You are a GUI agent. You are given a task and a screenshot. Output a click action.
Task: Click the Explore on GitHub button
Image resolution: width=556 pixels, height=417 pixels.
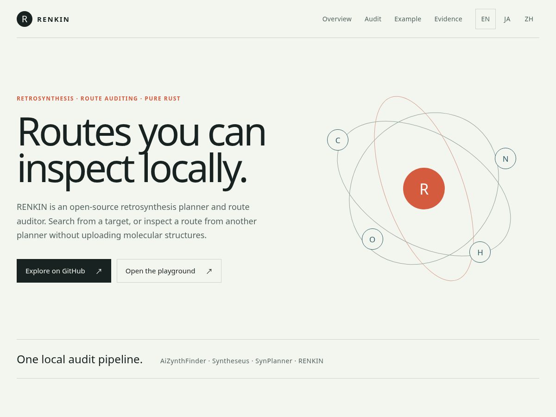click(64, 271)
